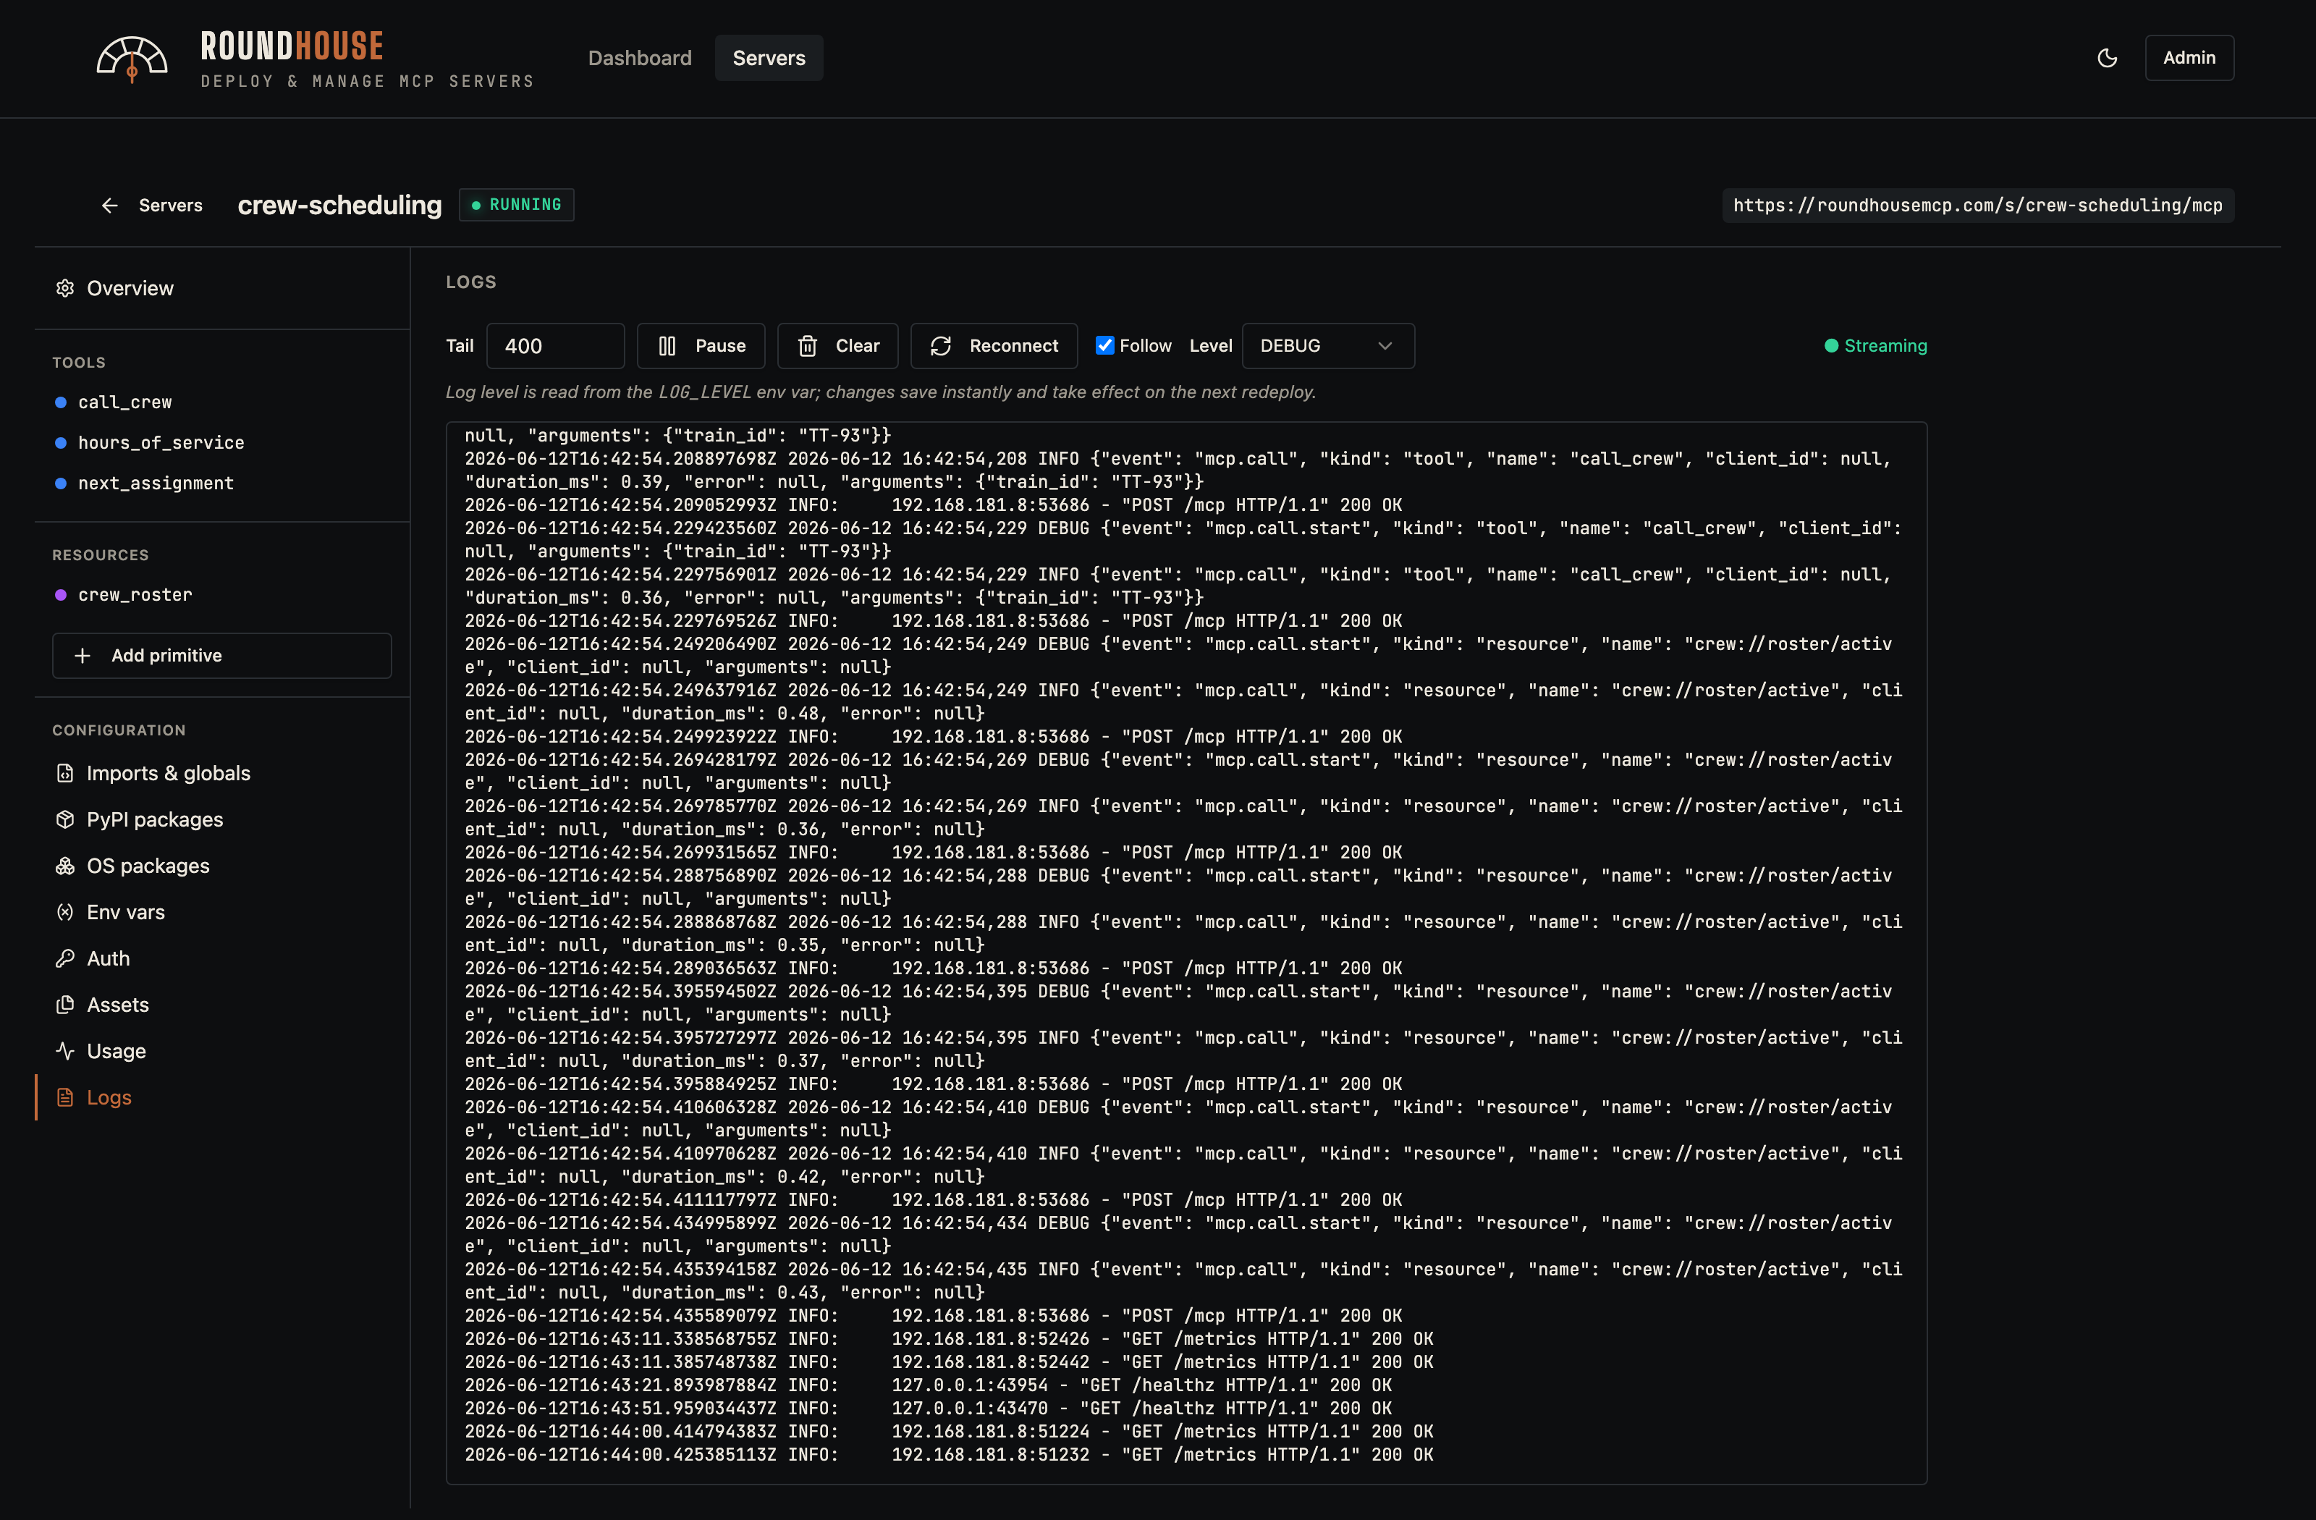Click the Assets copy icon
Screen dimensions: 2316x1520
(x=65, y=1004)
